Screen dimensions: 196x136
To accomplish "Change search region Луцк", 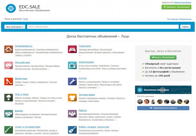I will tap(25, 19).
